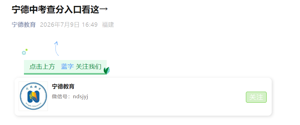This screenshot has height=125, width=300.
Task: Click the 关注我们 banner text
Action: click(x=89, y=67)
